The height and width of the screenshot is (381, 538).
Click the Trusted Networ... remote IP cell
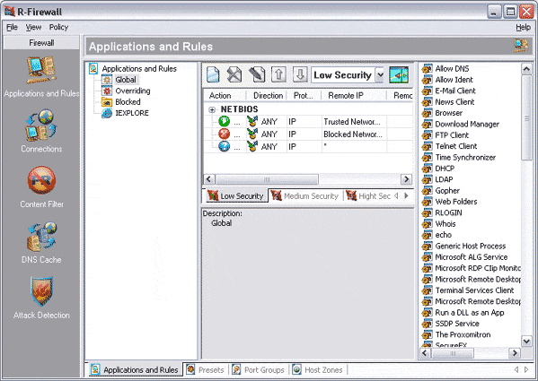coord(353,122)
